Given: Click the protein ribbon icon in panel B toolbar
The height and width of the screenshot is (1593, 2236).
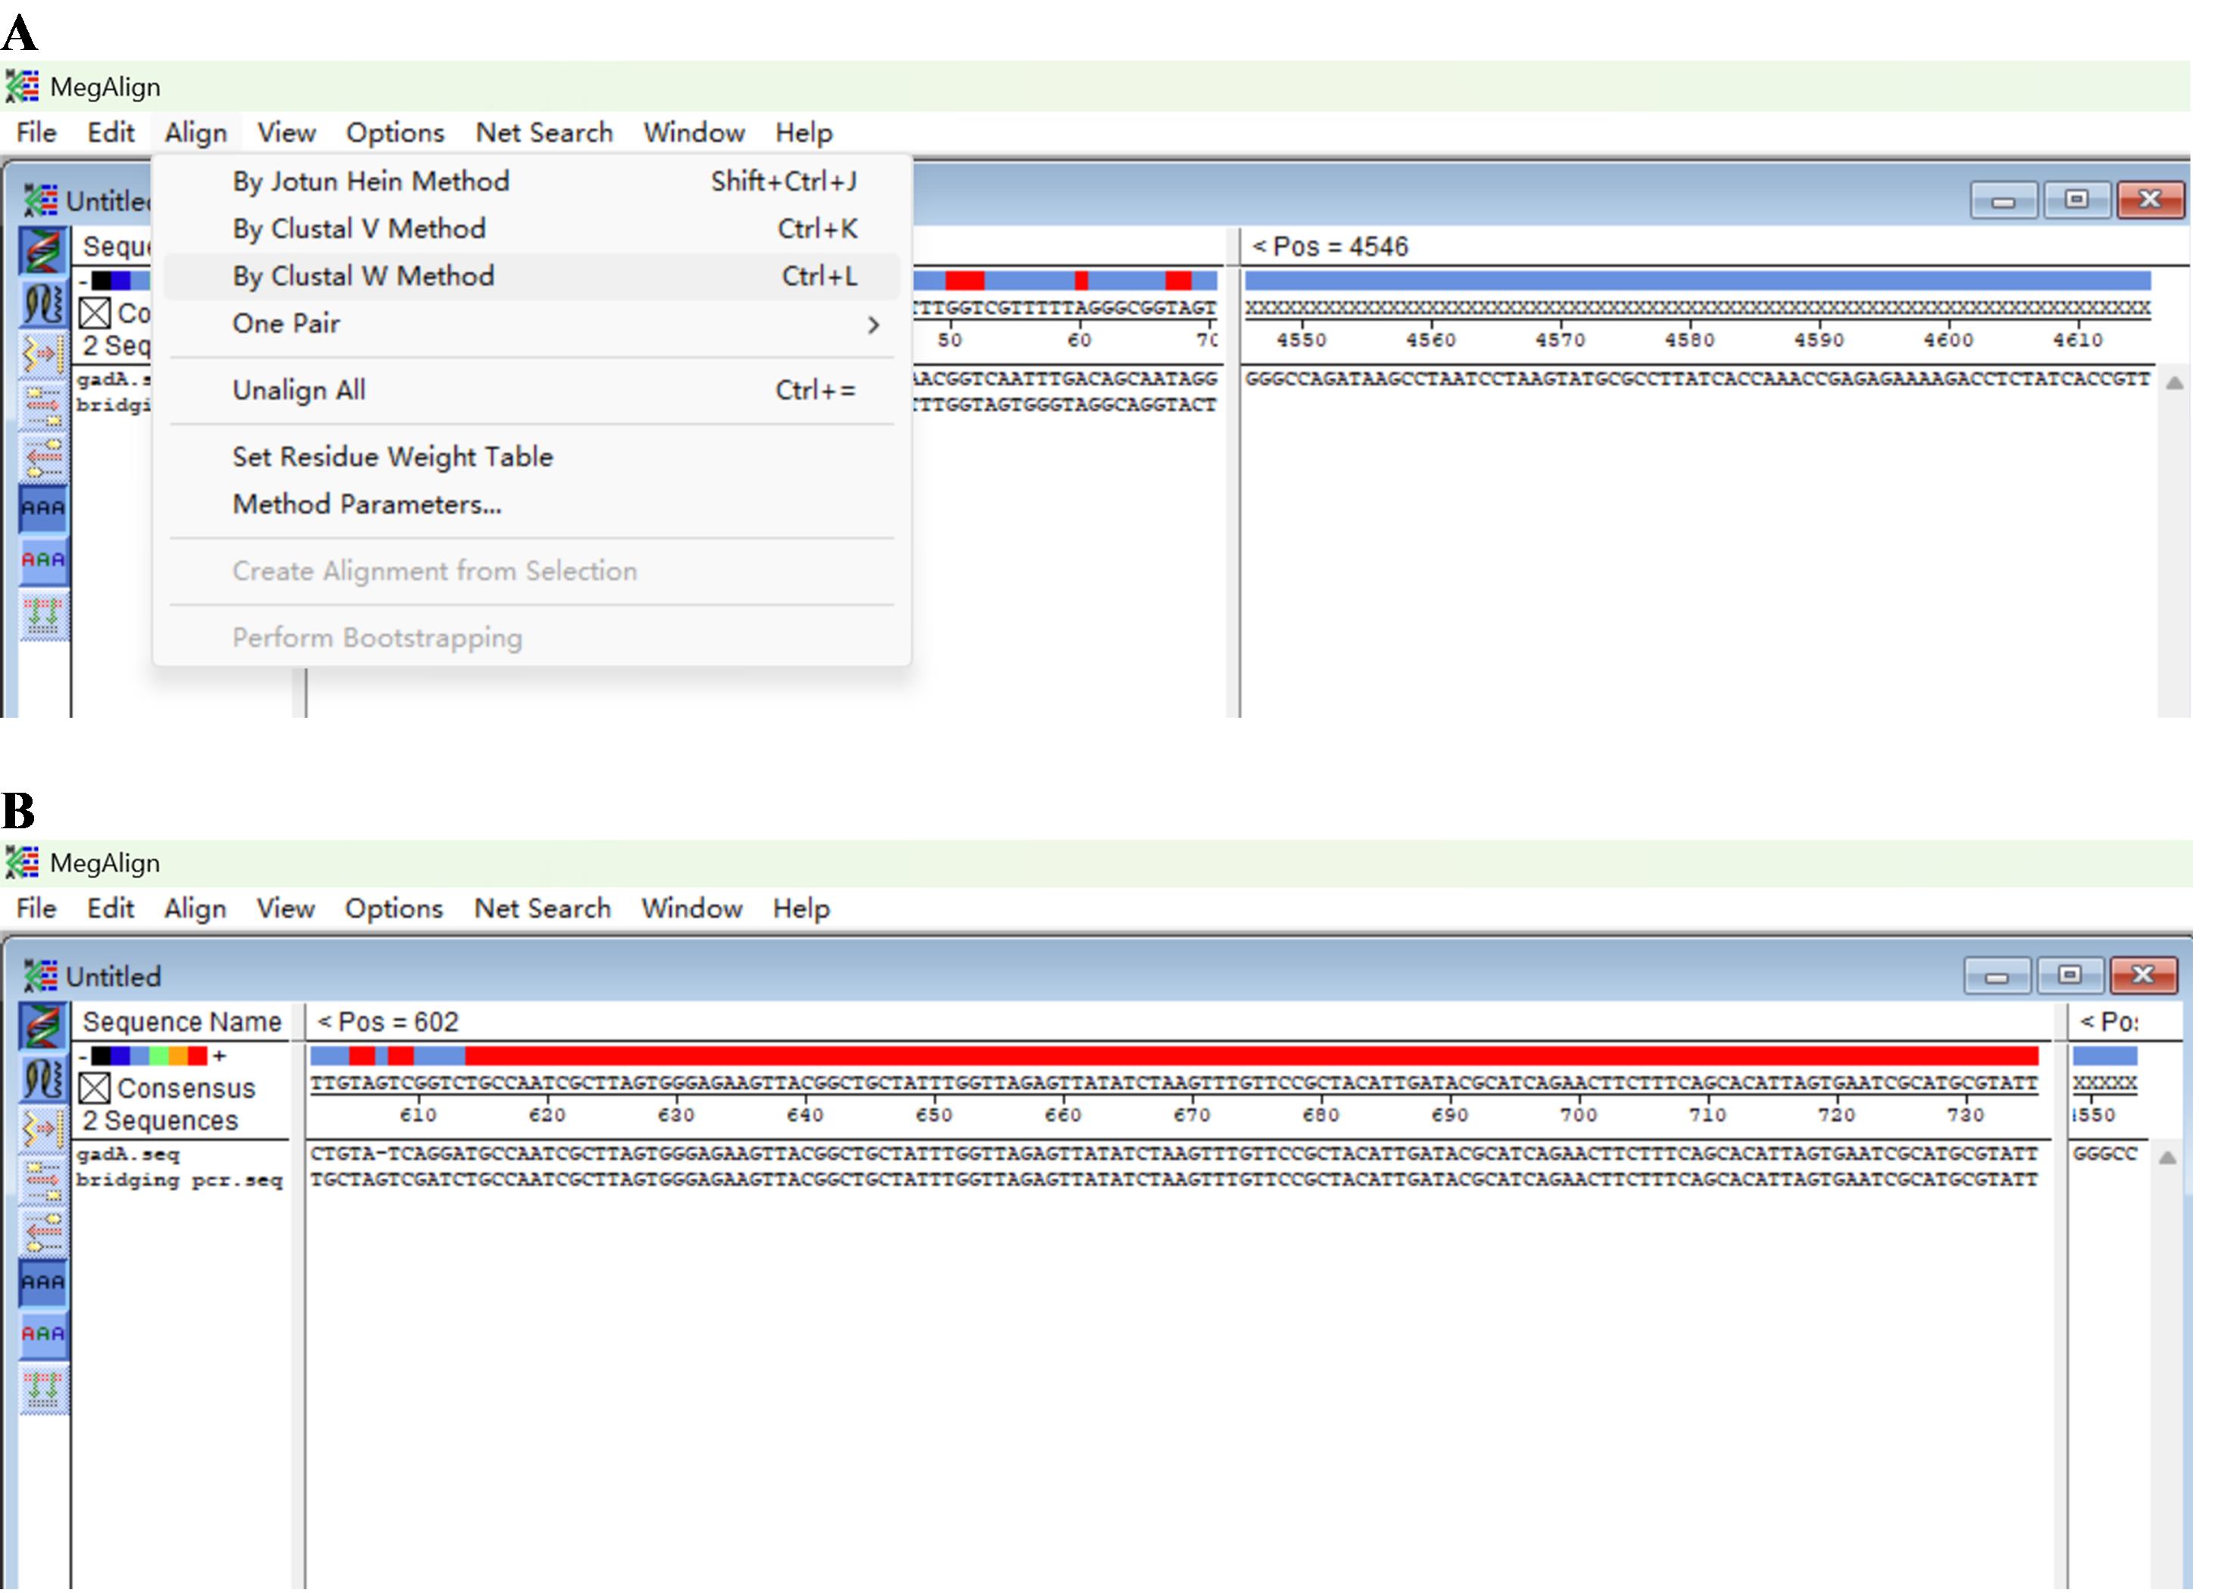Looking at the screenshot, I should pyautogui.click(x=43, y=1079).
